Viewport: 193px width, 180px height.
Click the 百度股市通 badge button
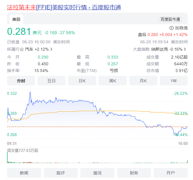[170, 19]
